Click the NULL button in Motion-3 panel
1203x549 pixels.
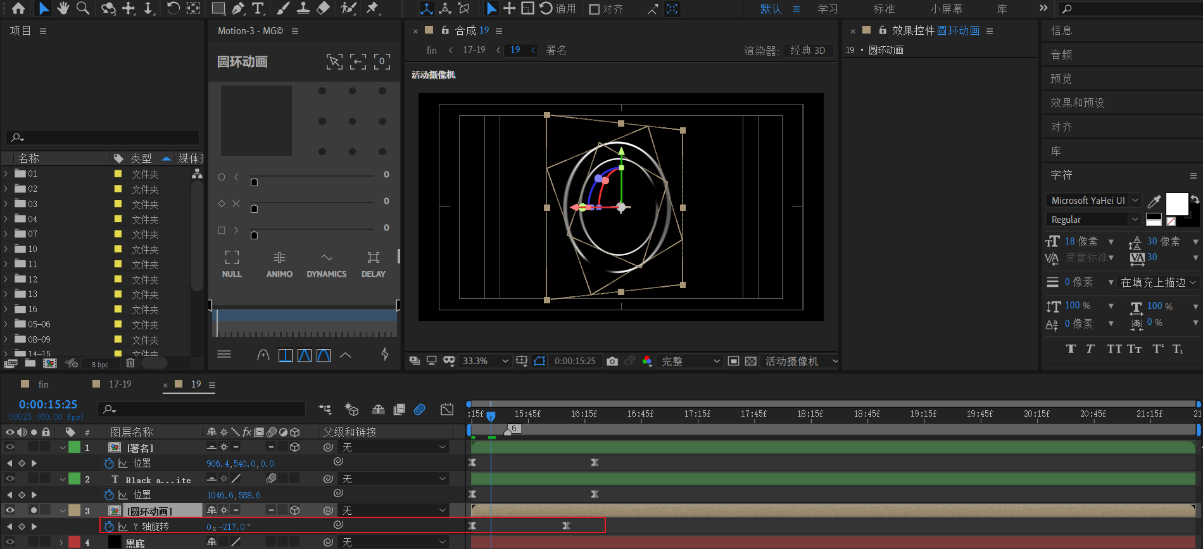pyautogui.click(x=232, y=264)
